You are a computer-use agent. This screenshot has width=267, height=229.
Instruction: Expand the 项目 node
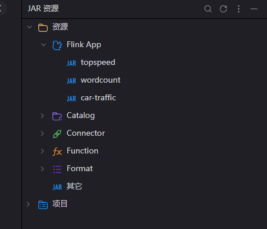[x=28, y=204]
